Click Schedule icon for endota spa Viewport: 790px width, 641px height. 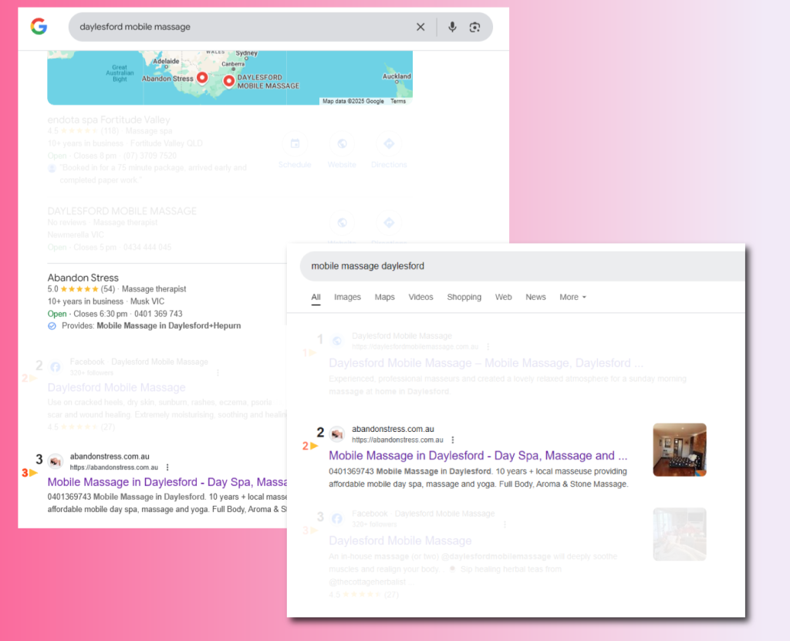click(x=295, y=143)
